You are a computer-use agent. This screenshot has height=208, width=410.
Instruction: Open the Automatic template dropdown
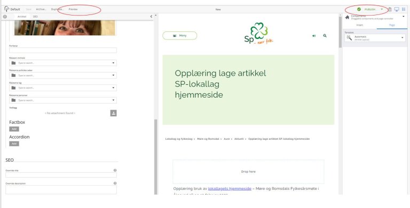[x=375, y=38]
